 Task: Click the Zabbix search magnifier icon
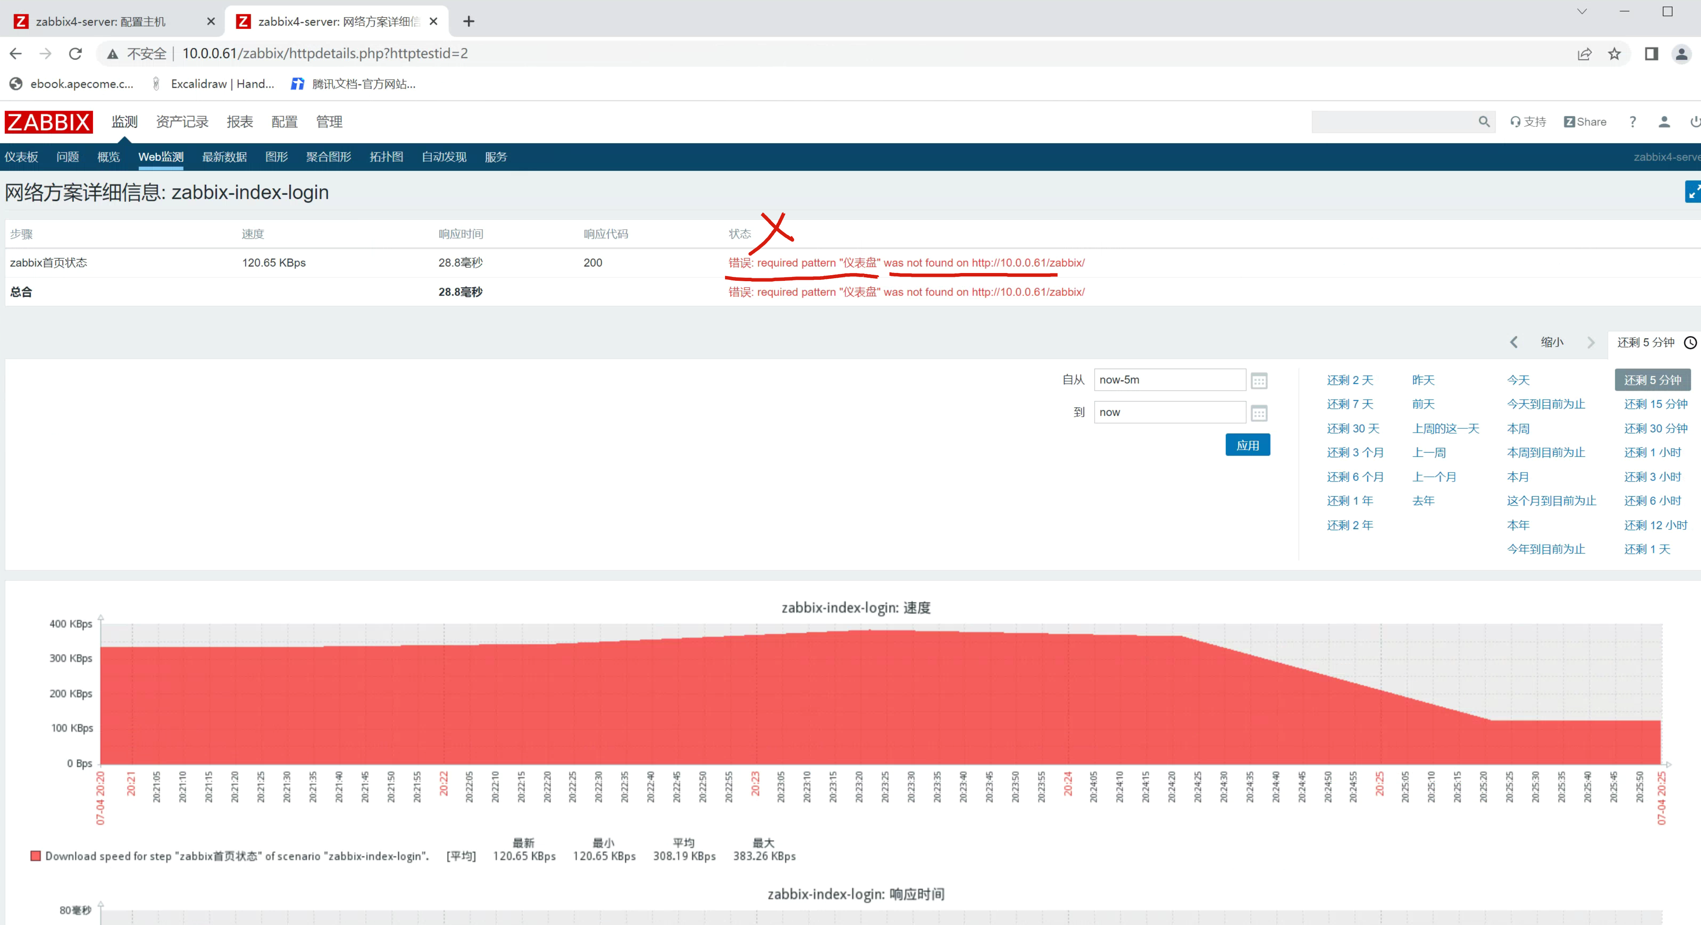pos(1484,122)
